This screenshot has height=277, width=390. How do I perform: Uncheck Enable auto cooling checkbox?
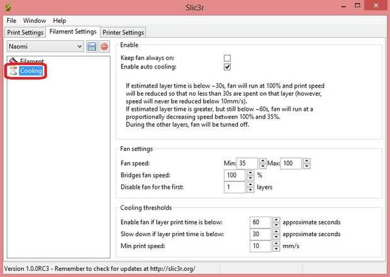[x=227, y=67]
